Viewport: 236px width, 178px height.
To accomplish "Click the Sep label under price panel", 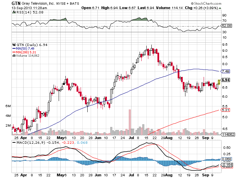I will [x=206, y=138].
